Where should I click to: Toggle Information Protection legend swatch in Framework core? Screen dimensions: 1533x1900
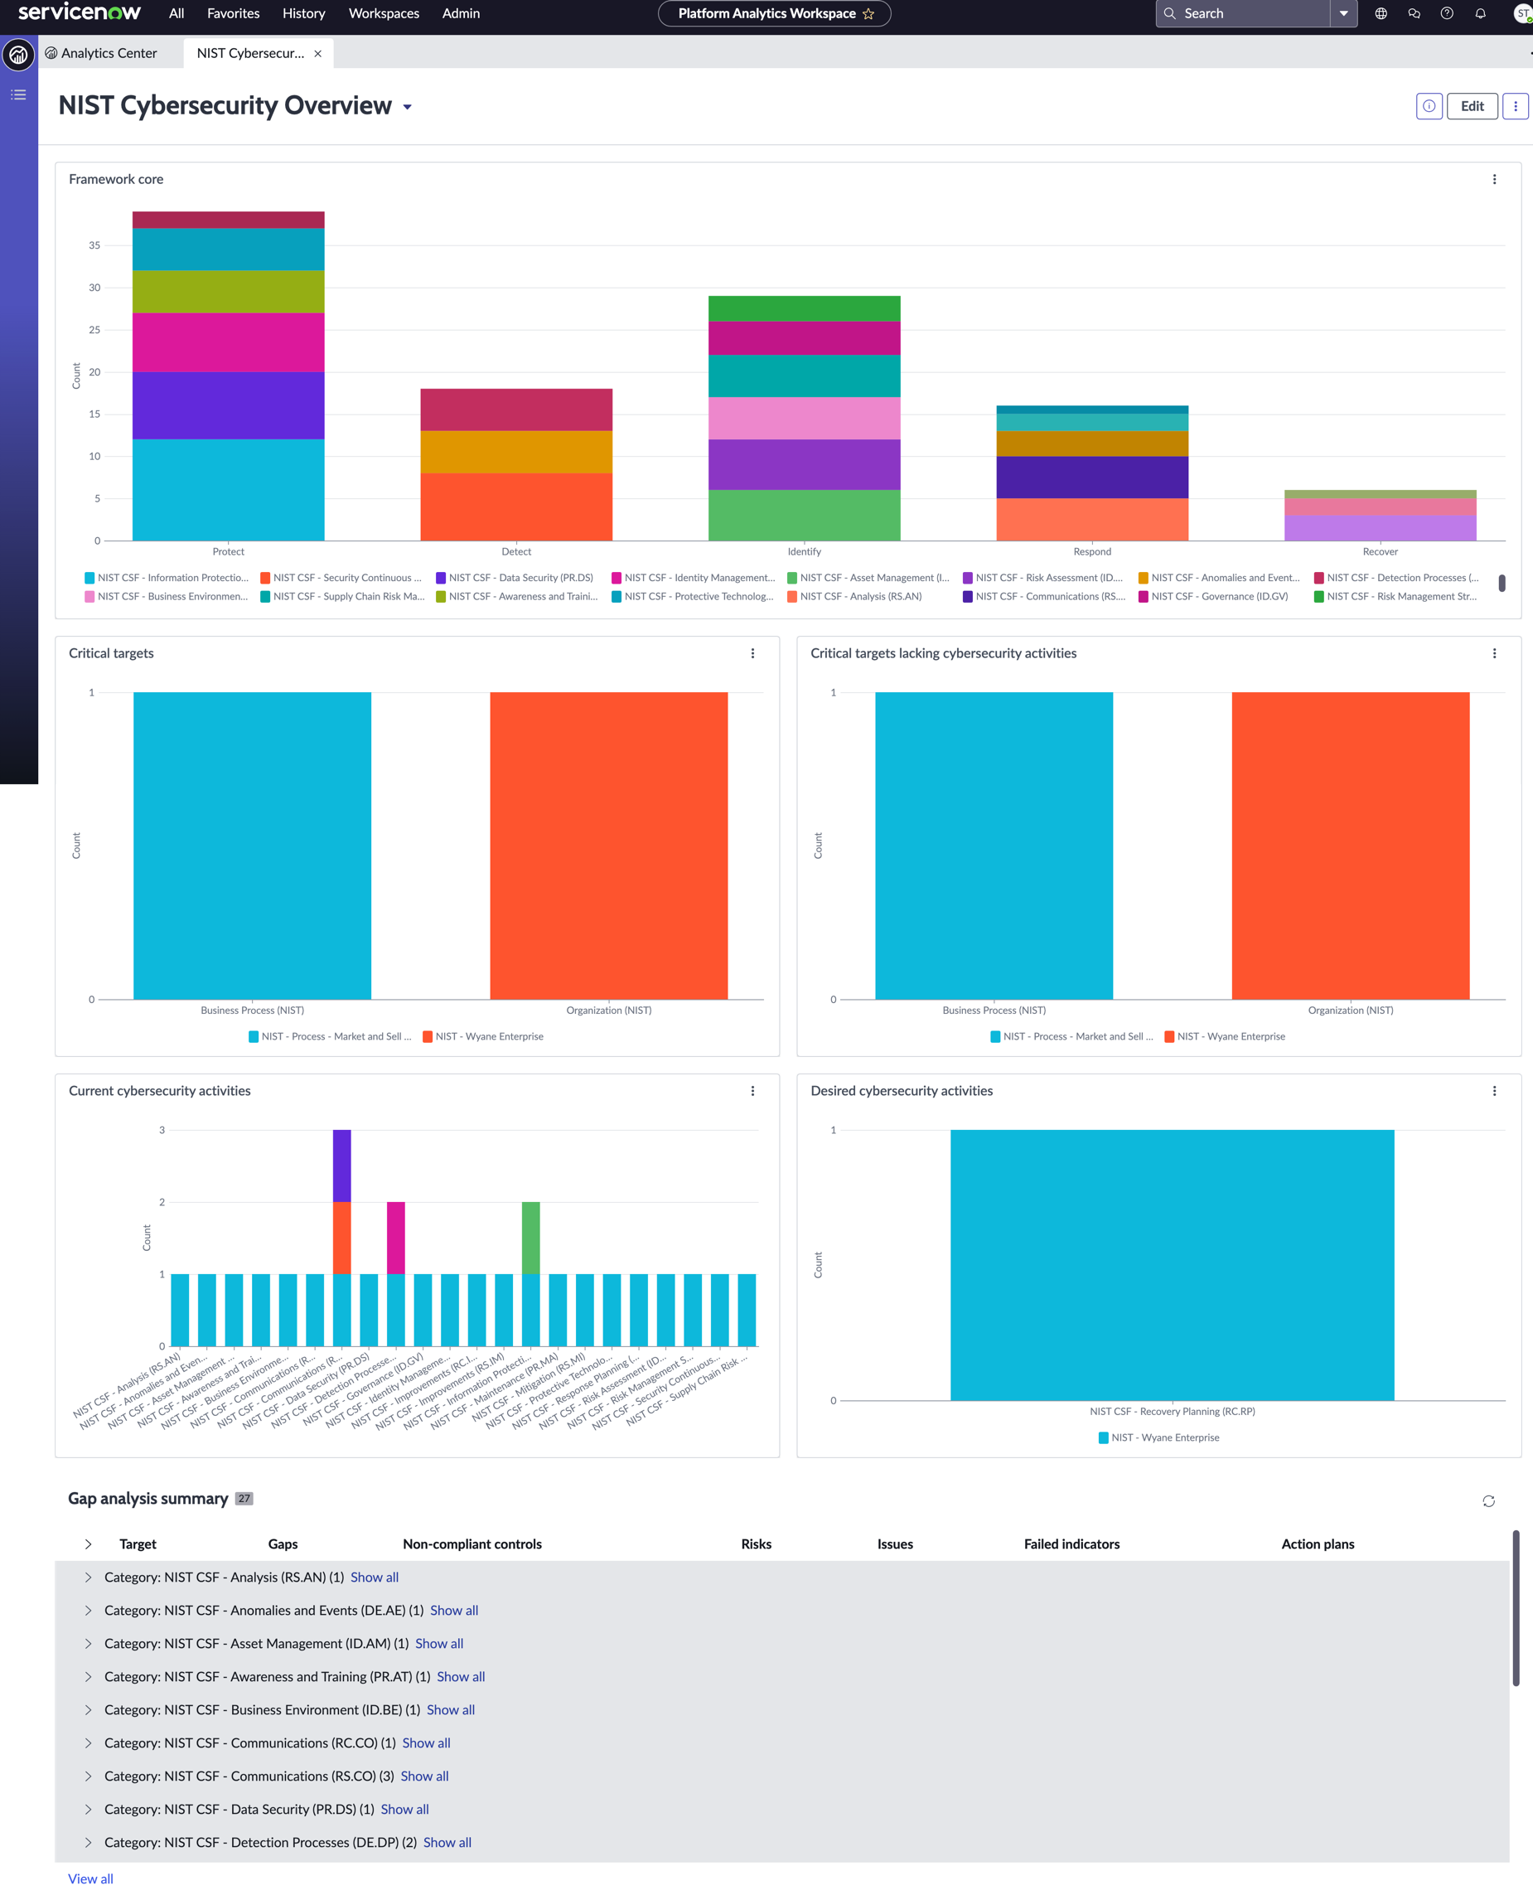[x=89, y=578]
